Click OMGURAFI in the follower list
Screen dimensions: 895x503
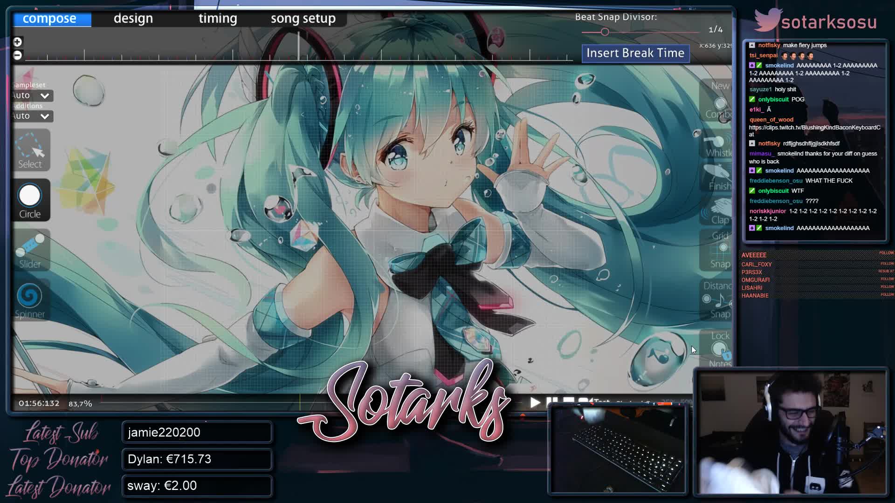[755, 280]
